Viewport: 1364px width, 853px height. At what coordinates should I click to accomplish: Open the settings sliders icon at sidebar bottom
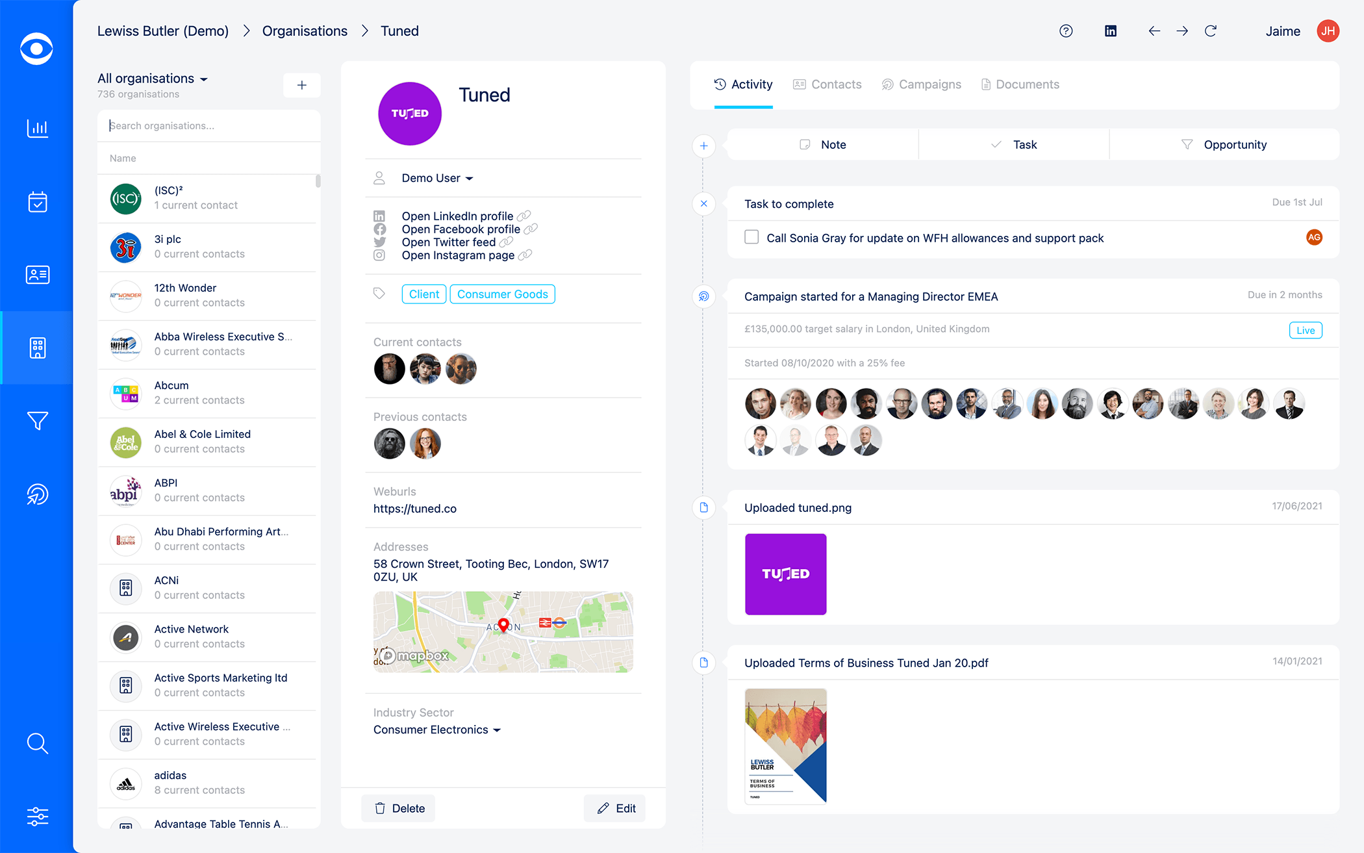pyautogui.click(x=37, y=816)
